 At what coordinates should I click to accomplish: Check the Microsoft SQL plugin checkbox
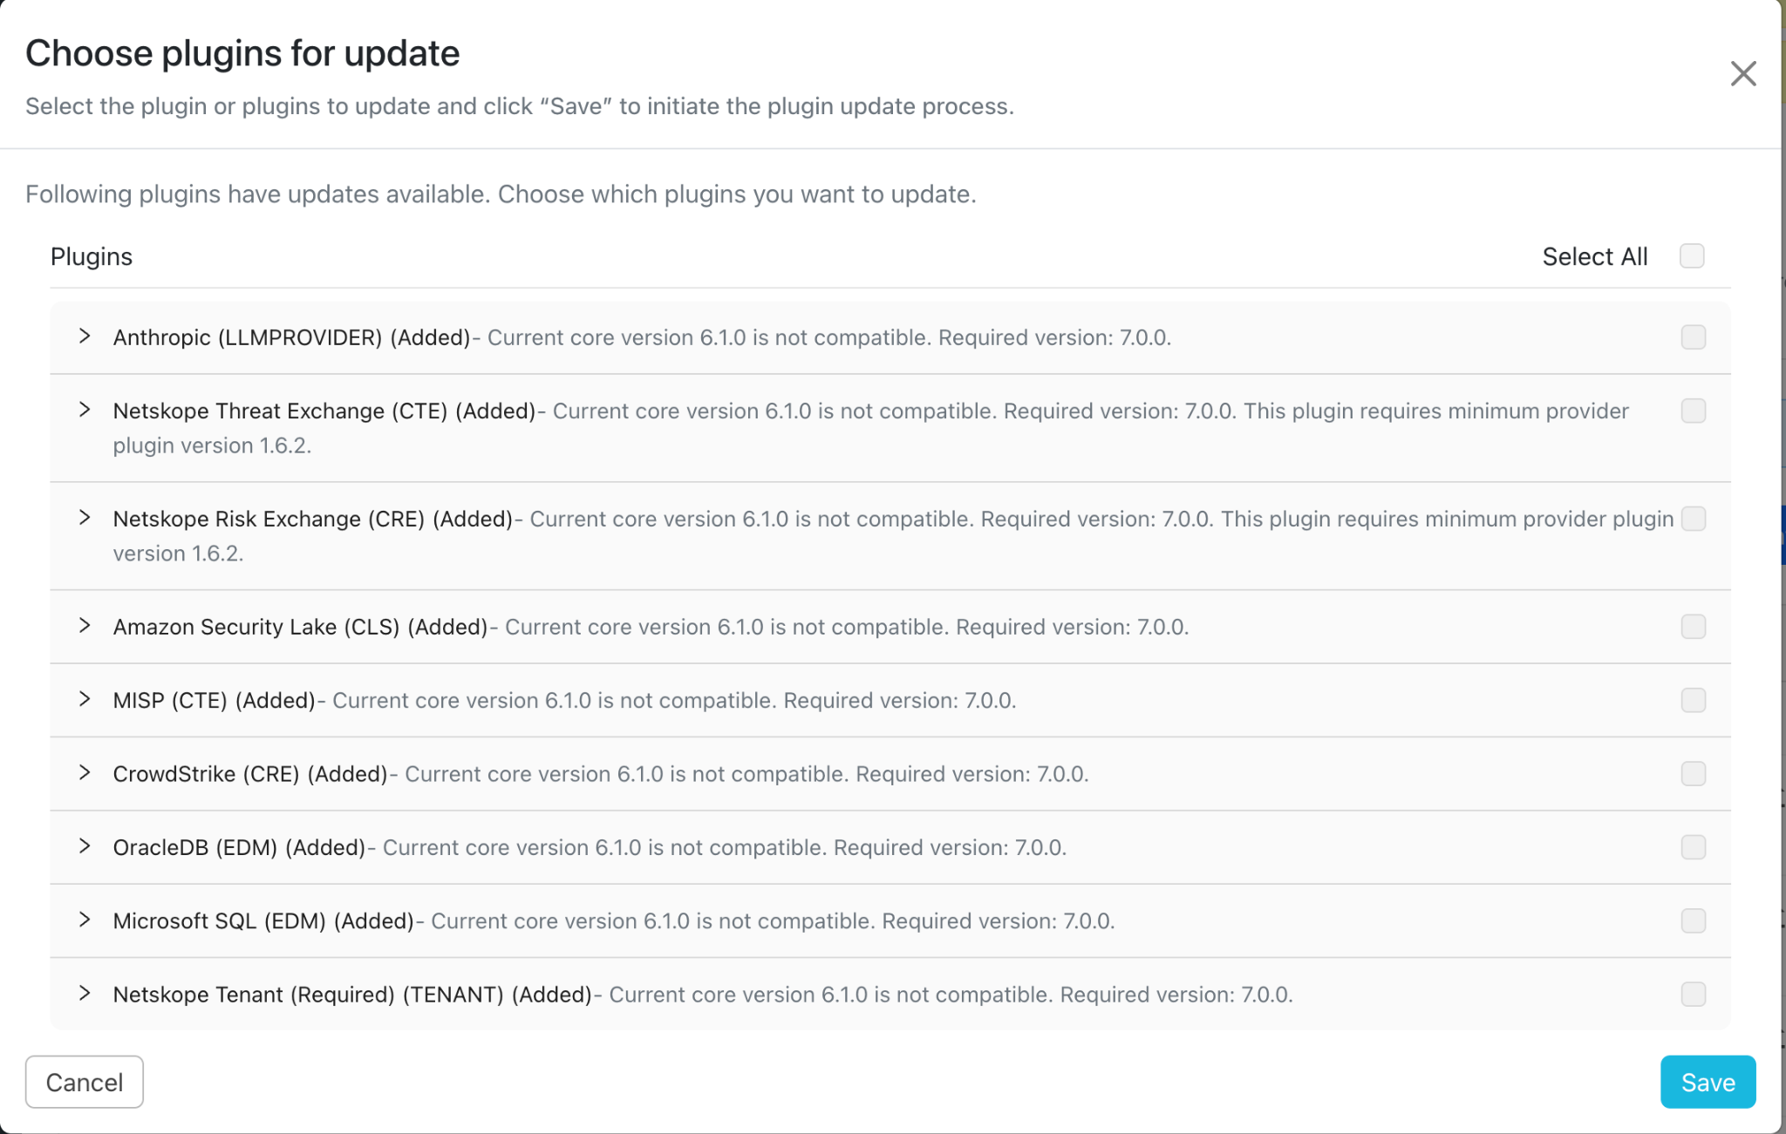click(x=1694, y=920)
